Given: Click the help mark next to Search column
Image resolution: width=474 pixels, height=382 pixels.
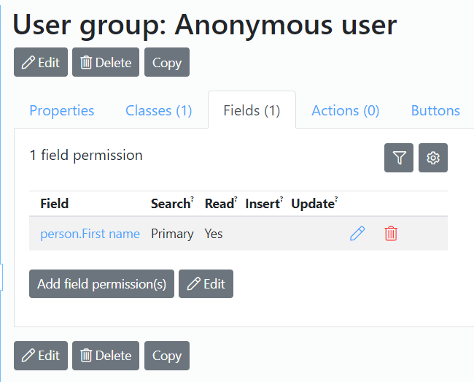Looking at the screenshot, I should (x=192, y=198).
